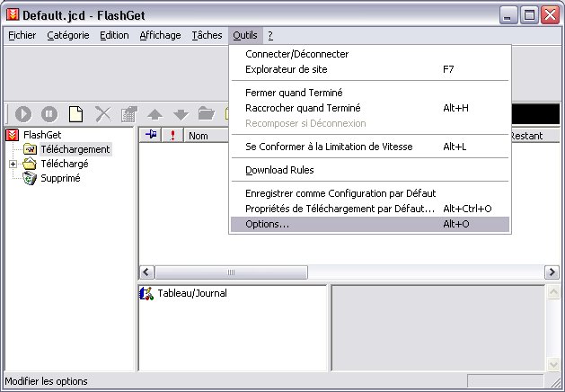Choose Connecter/Déconnecter from the menu
The width and height of the screenshot is (565, 392).
pos(370,54)
